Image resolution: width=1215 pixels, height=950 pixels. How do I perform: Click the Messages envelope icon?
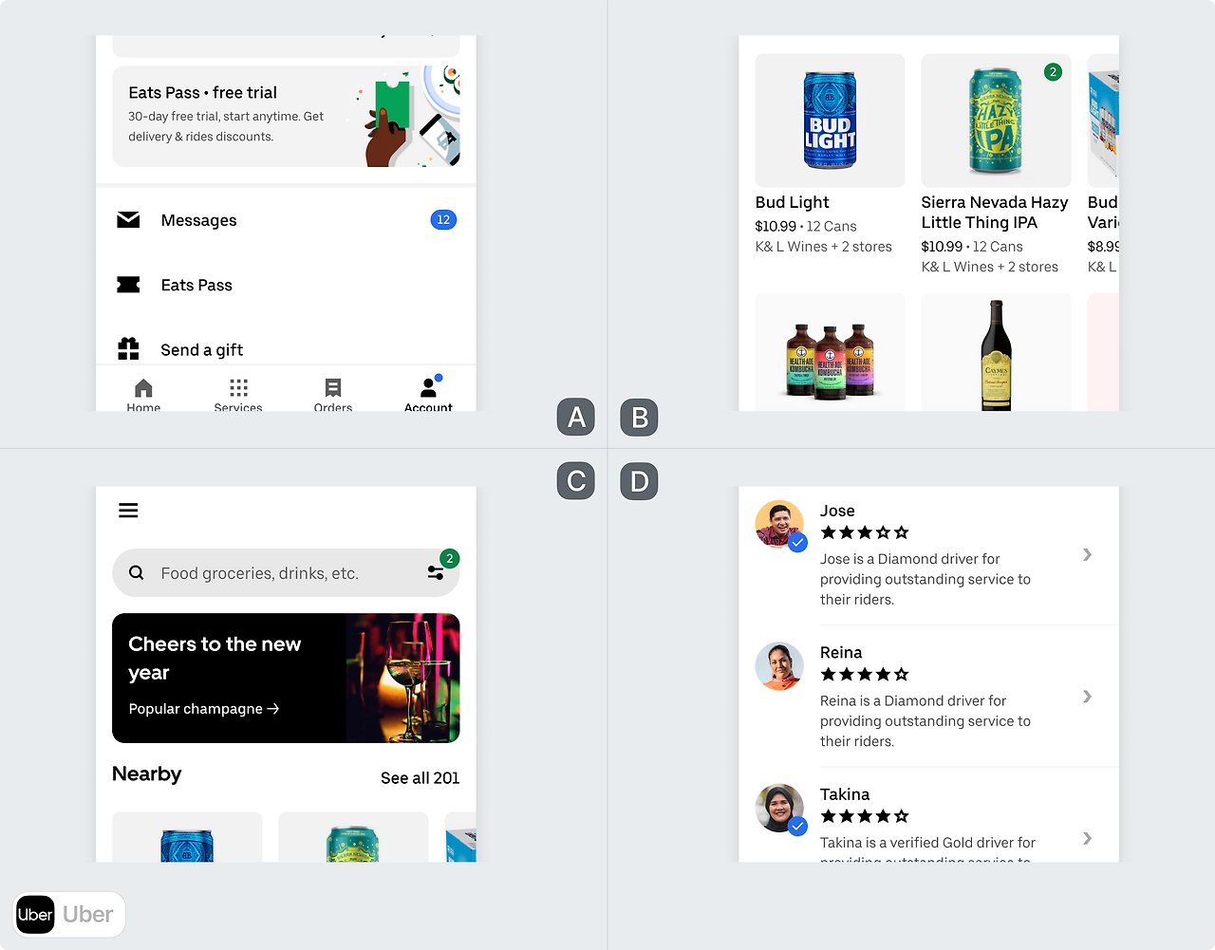pos(128,220)
